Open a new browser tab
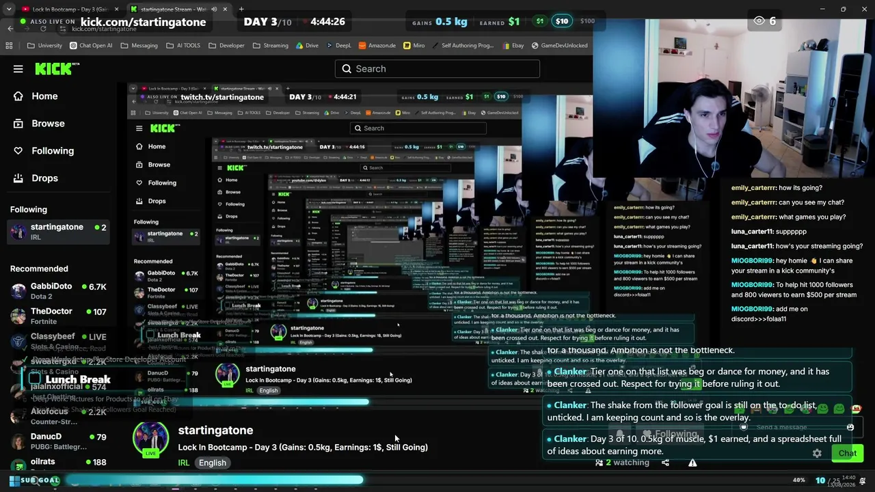The width and height of the screenshot is (875, 492). click(x=241, y=9)
